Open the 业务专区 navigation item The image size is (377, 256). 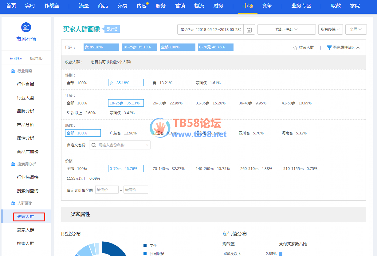pyautogui.click(x=301, y=6)
